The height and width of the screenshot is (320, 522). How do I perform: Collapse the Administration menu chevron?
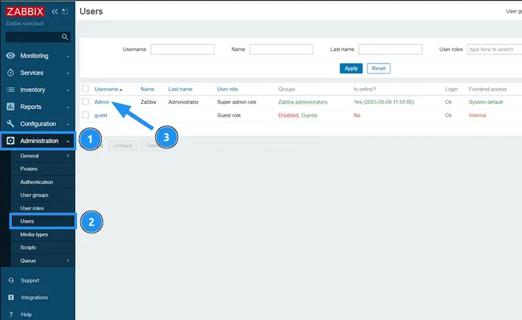(x=68, y=141)
